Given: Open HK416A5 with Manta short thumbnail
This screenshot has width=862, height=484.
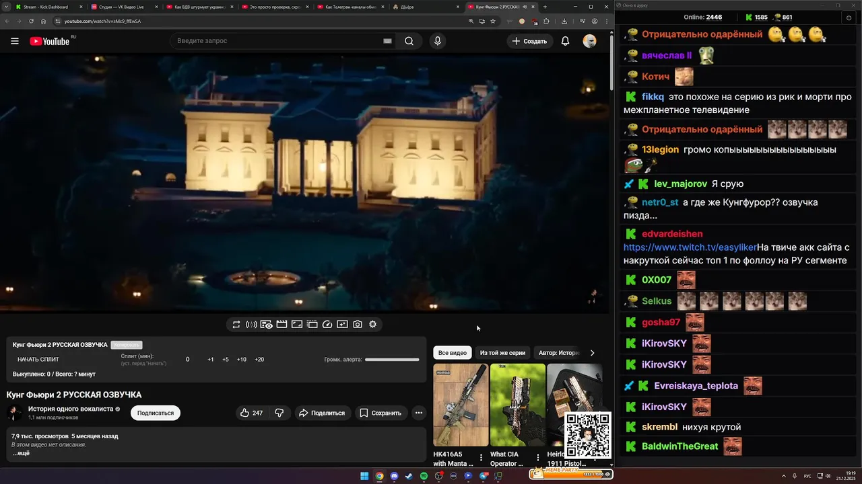Looking at the screenshot, I should click(461, 405).
